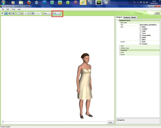Open the round green Sims plumbob icon
Image resolution: width=161 pixels, height=128 pixels.
point(68,2)
